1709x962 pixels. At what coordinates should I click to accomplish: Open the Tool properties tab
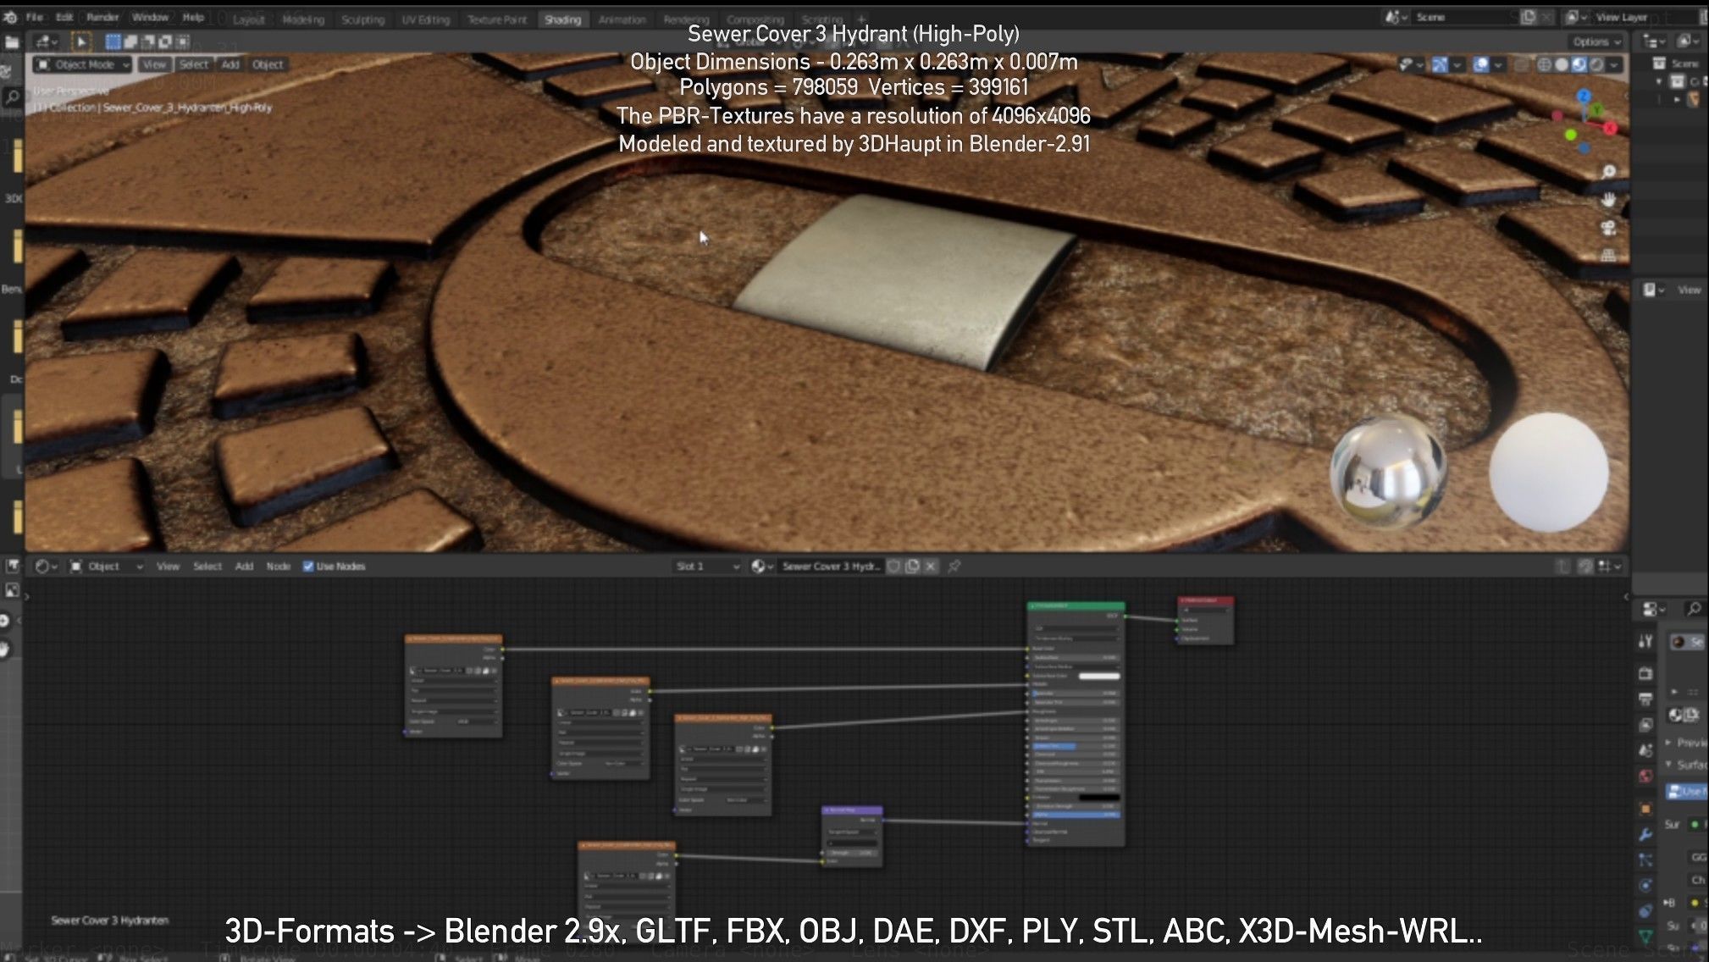click(1645, 642)
